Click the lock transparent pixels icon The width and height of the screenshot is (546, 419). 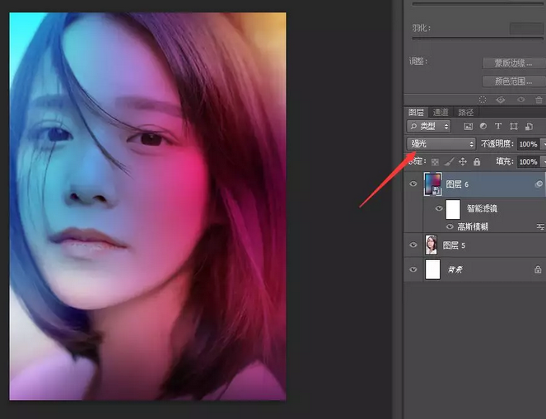[435, 162]
